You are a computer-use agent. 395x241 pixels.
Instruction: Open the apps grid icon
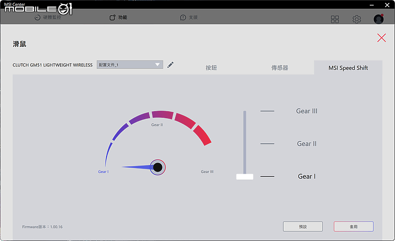tap(335, 19)
